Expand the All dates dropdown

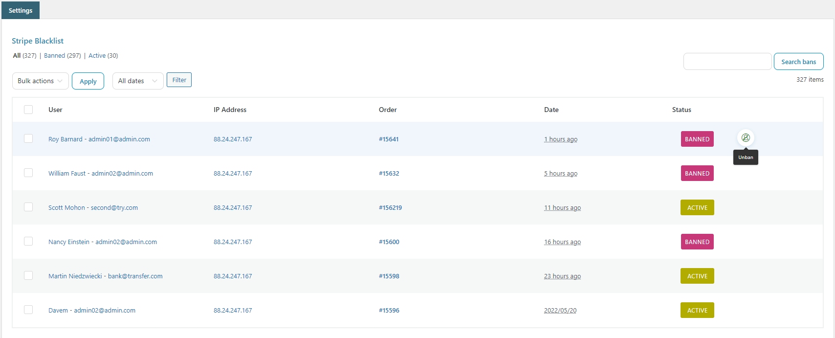pyautogui.click(x=137, y=81)
